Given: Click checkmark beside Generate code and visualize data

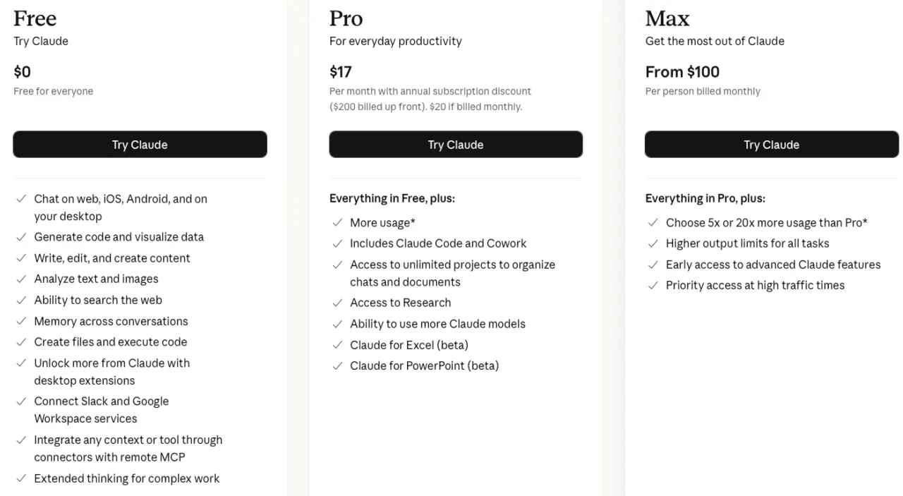Looking at the screenshot, I should (21, 237).
